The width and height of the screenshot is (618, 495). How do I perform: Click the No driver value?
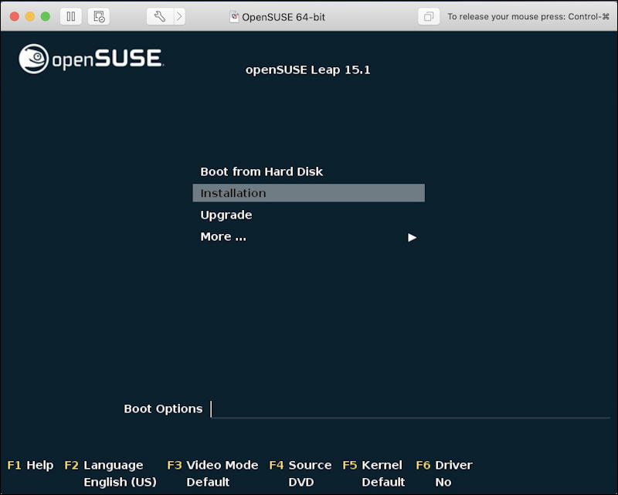coord(443,482)
